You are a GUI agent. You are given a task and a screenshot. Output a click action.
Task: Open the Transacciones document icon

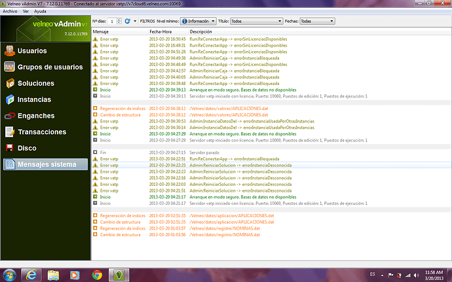pos(10,132)
